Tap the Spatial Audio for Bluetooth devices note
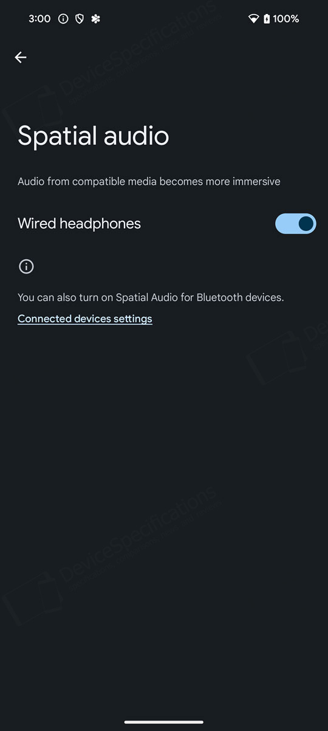The image size is (328, 731). click(x=151, y=297)
